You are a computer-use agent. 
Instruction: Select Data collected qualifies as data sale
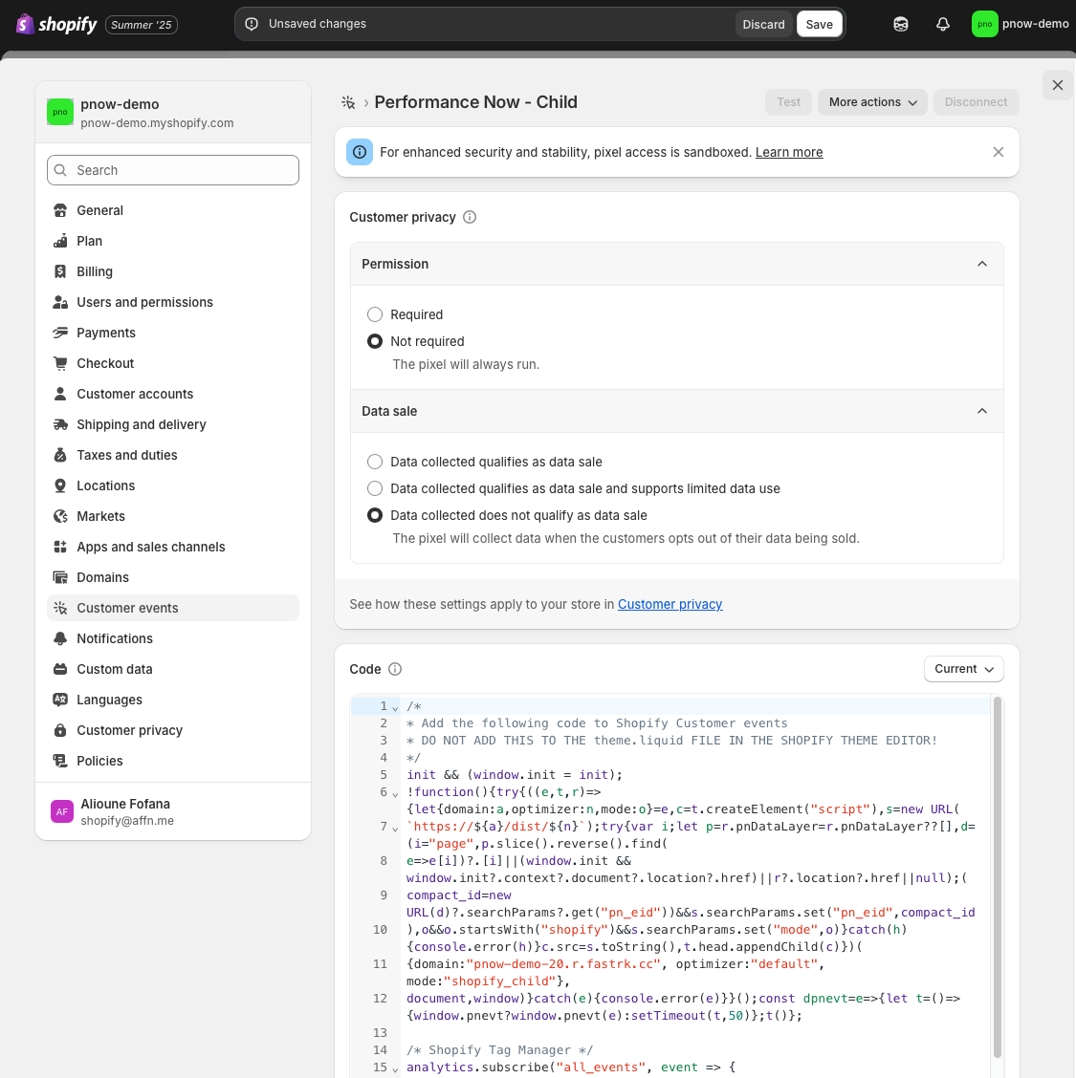pos(375,462)
